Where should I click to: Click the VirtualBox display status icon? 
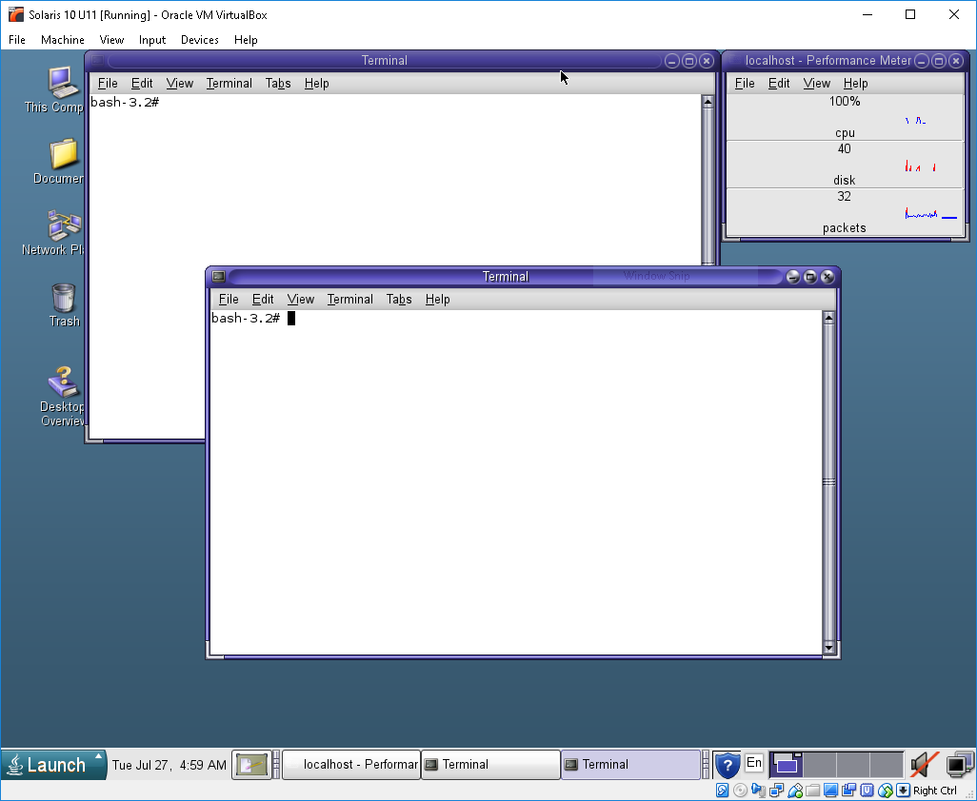(830, 791)
